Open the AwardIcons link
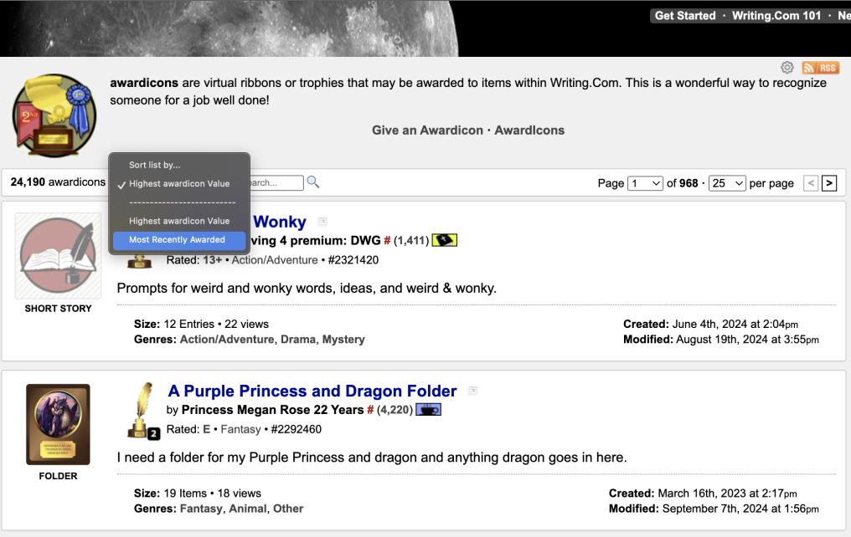This screenshot has height=537, width=851. click(529, 130)
